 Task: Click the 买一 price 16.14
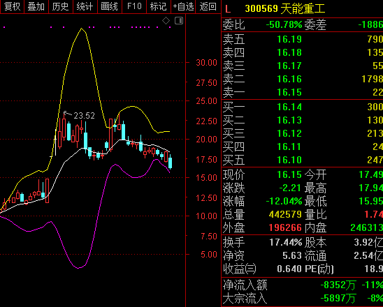289,107
